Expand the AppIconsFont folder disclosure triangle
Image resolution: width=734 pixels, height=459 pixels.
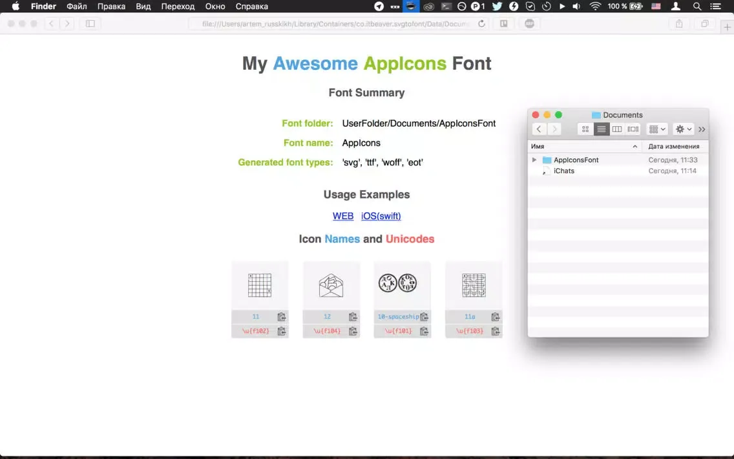click(x=534, y=160)
